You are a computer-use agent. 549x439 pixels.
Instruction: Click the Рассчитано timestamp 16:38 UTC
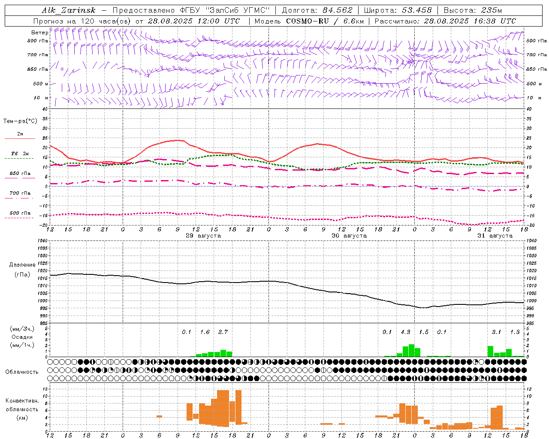(492, 21)
